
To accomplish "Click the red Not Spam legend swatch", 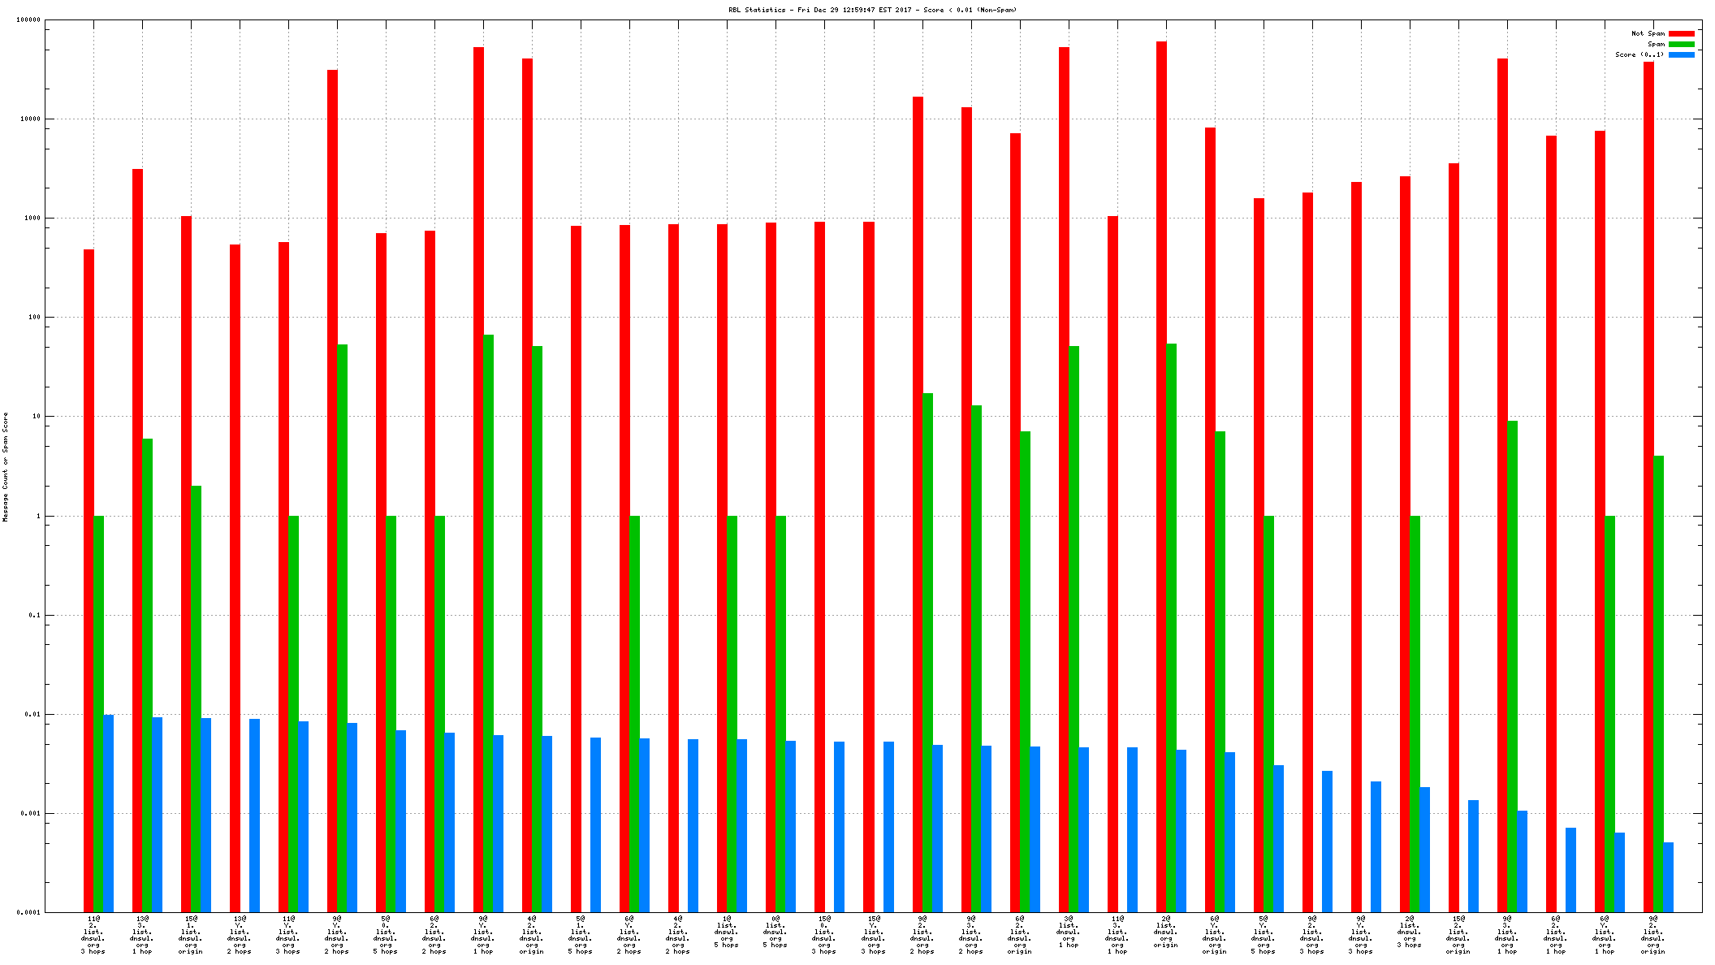I will click(x=1681, y=33).
